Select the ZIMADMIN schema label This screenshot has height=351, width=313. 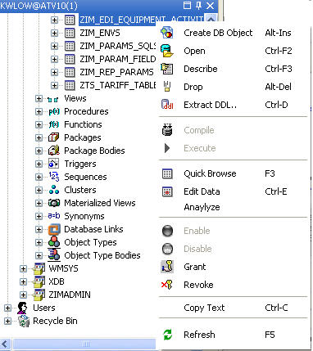click(70, 295)
